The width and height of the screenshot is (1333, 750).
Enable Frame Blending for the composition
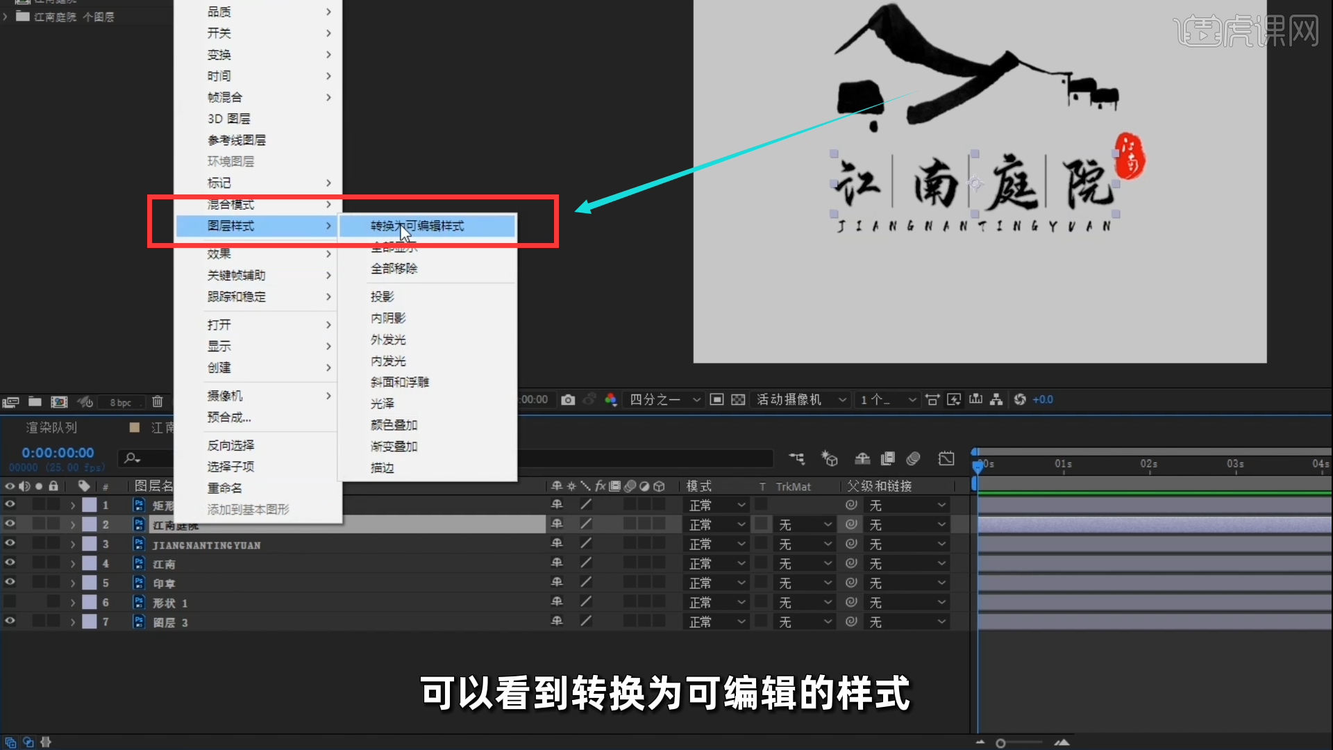pos(887,458)
